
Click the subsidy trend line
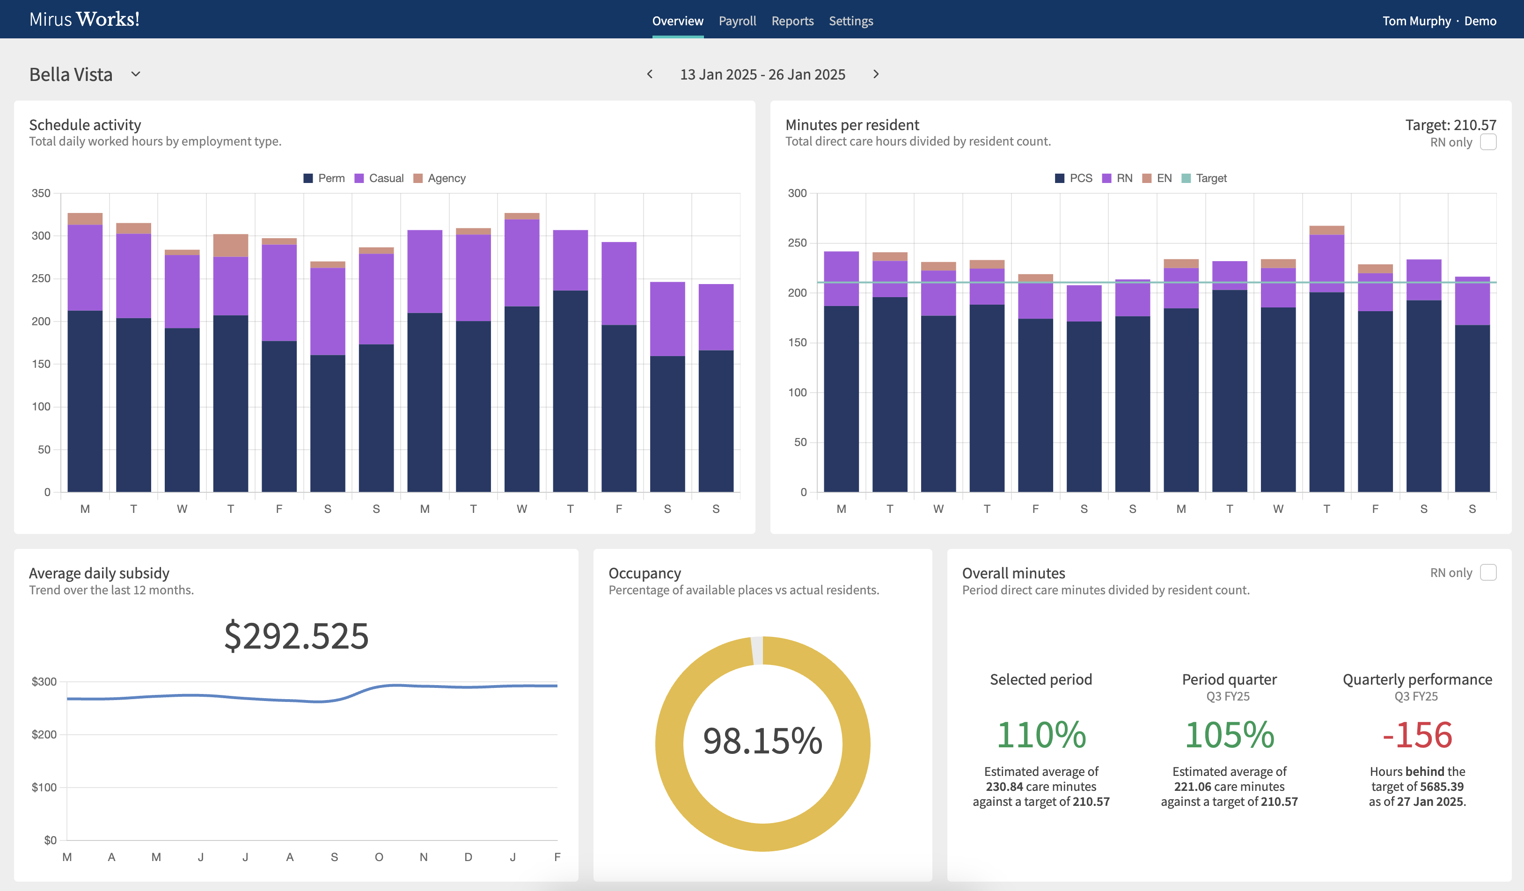[312, 694]
